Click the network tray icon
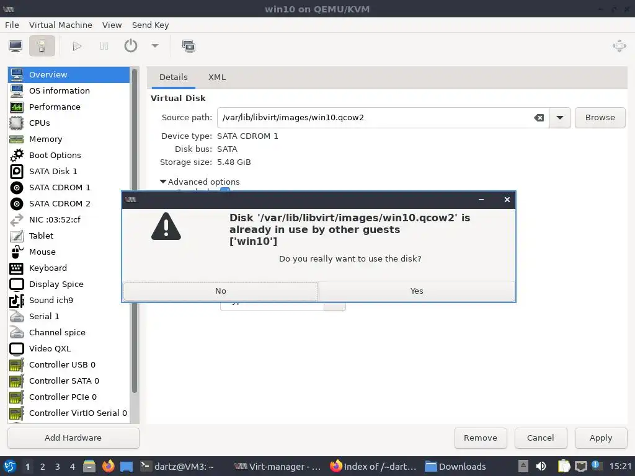This screenshot has width=635, height=476. pos(580,466)
